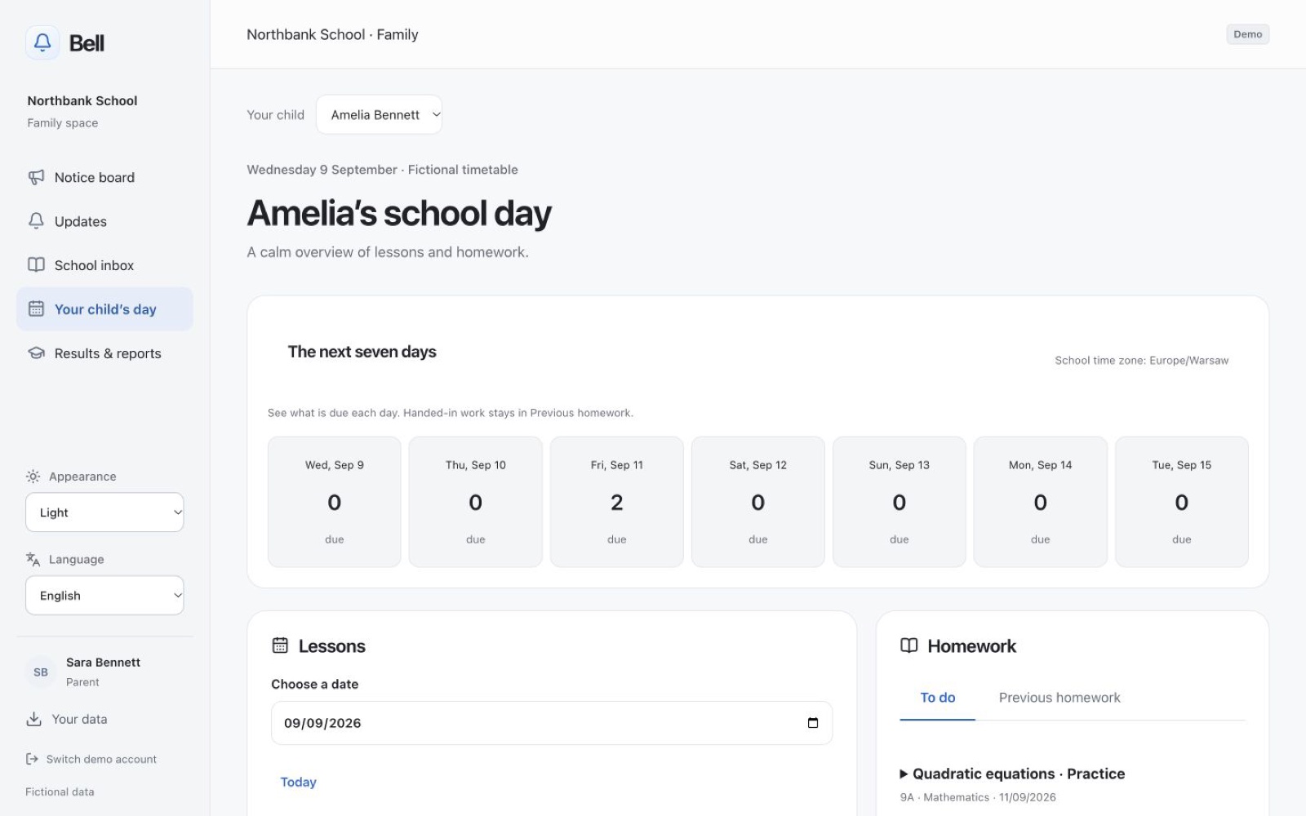Click the Today button
The height and width of the screenshot is (816, 1306).
coord(298,782)
